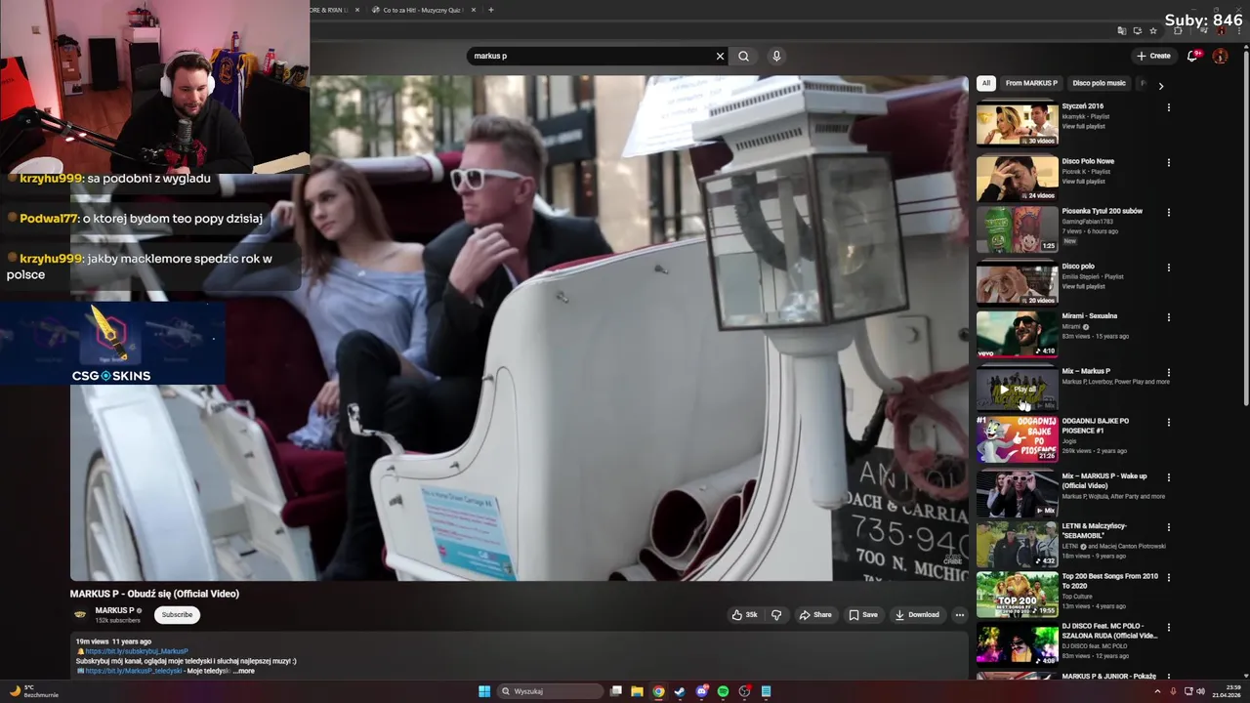The image size is (1250, 703).
Task: Open options menu for 'Mix – Markus P'
Action: [x=1168, y=373]
